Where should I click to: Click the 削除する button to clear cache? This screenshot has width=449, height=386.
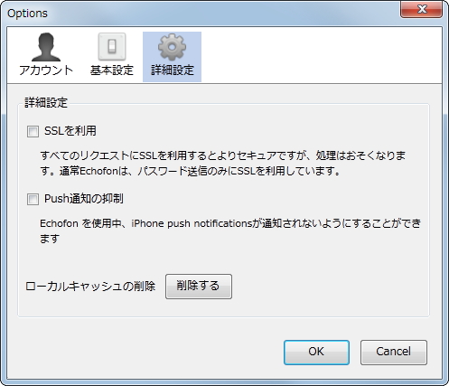[x=199, y=287]
